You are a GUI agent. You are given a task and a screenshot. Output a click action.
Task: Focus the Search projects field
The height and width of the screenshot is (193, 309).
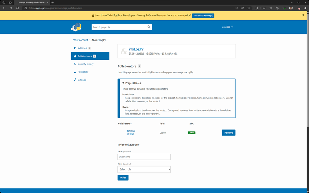pyautogui.click(x=119, y=27)
